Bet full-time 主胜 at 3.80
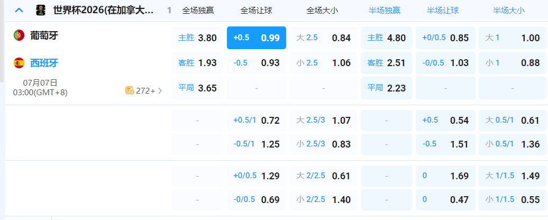Viewport: 548px width, 220px height. coord(197,38)
